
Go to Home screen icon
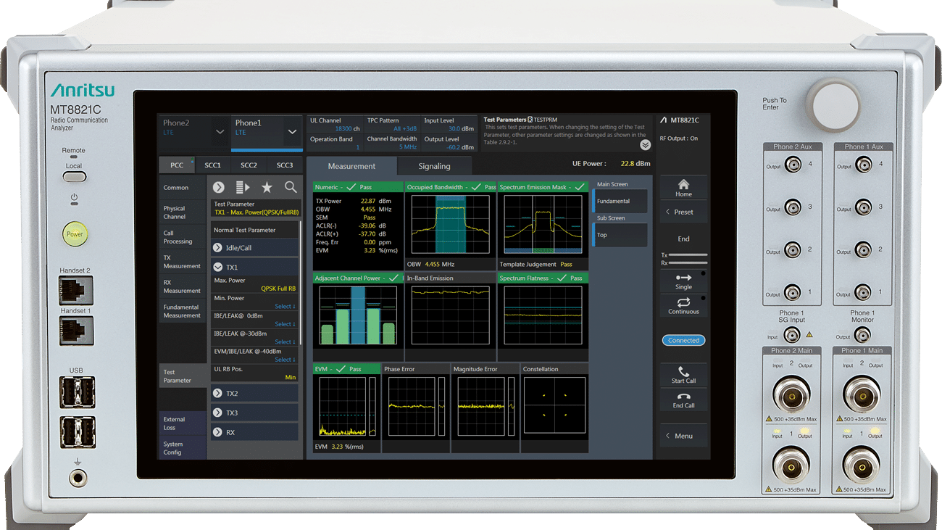[x=683, y=188]
